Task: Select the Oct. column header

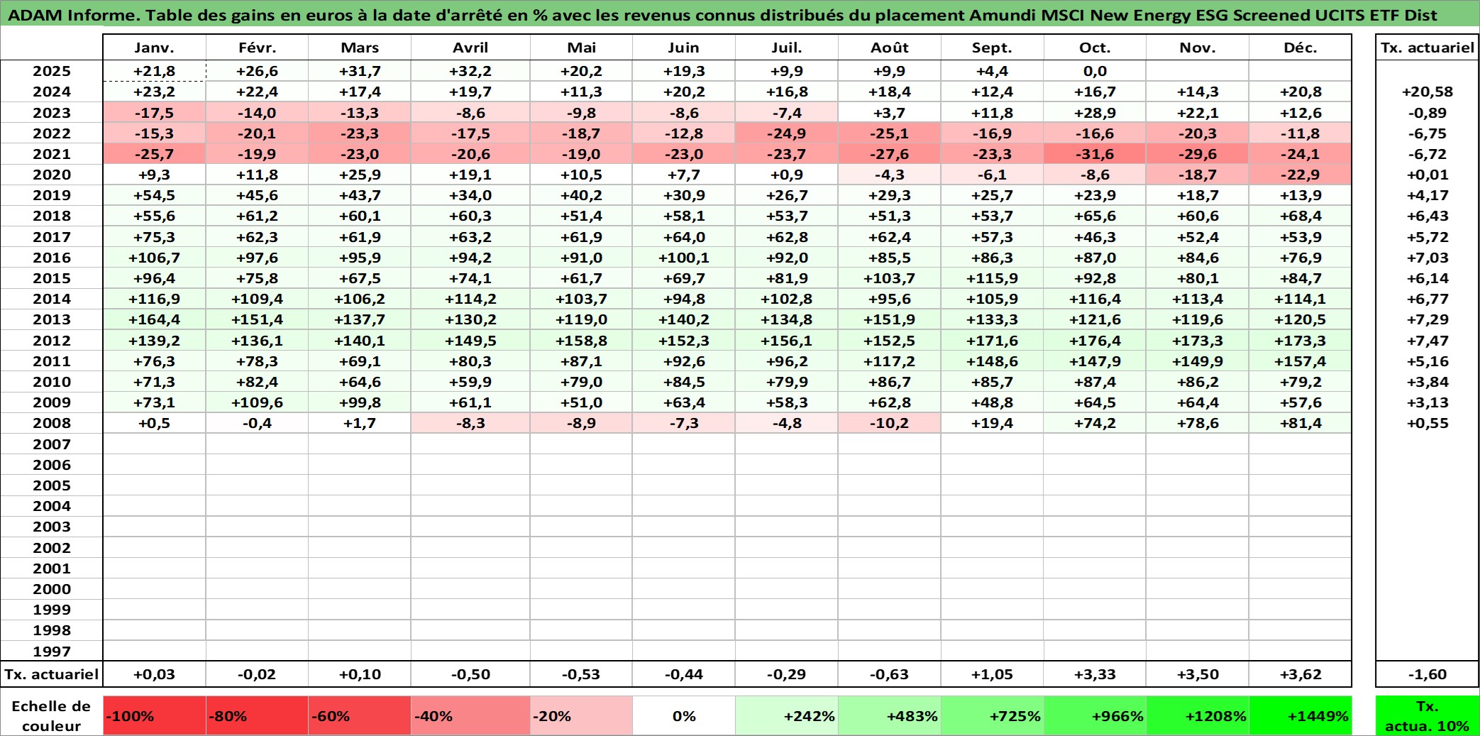Action: pos(1095,48)
